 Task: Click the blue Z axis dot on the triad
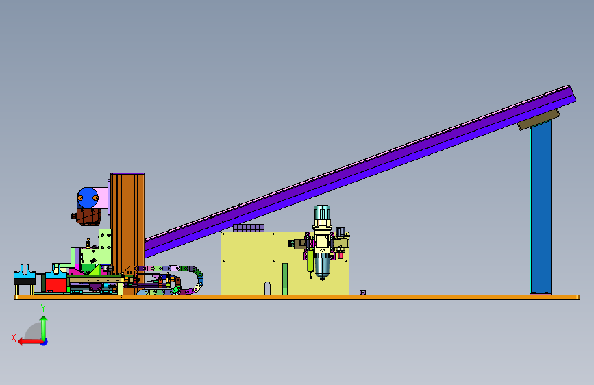coord(45,342)
